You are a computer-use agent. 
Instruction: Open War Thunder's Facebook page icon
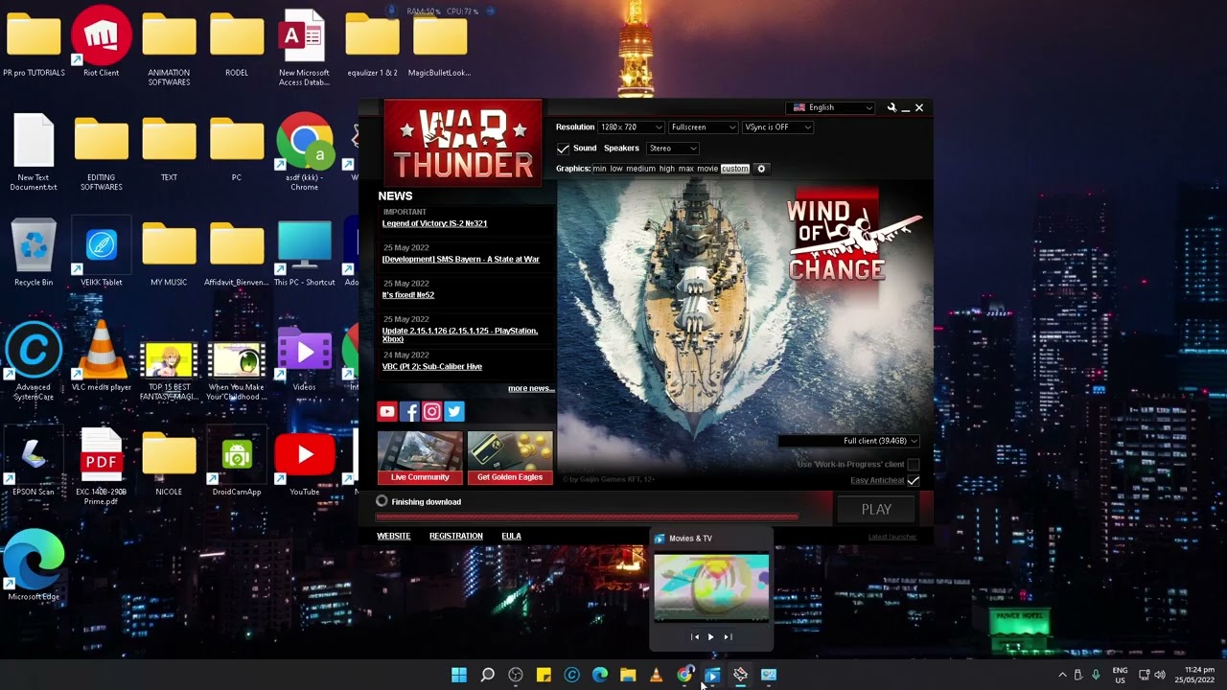[x=409, y=411]
